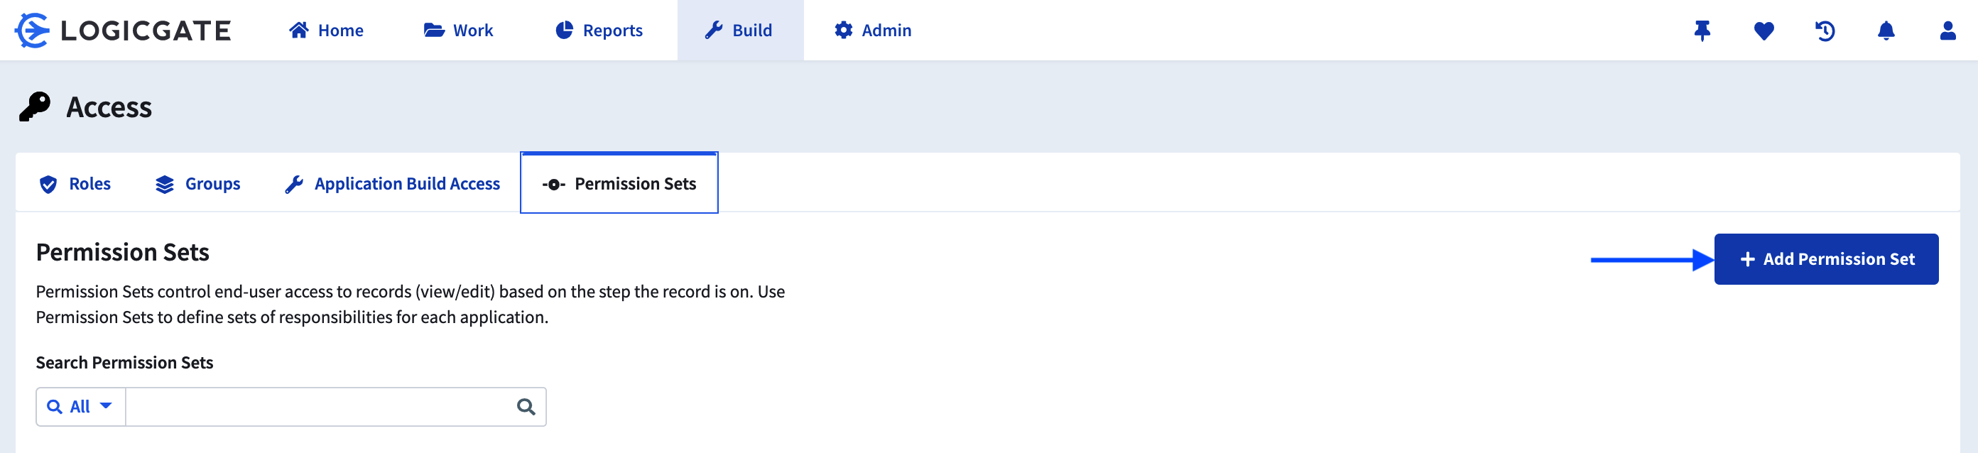Select the Permission Sets tab
Screen dimensions: 1978x453
619,185
